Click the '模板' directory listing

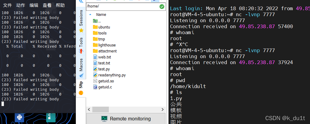click(x=176, y=110)
